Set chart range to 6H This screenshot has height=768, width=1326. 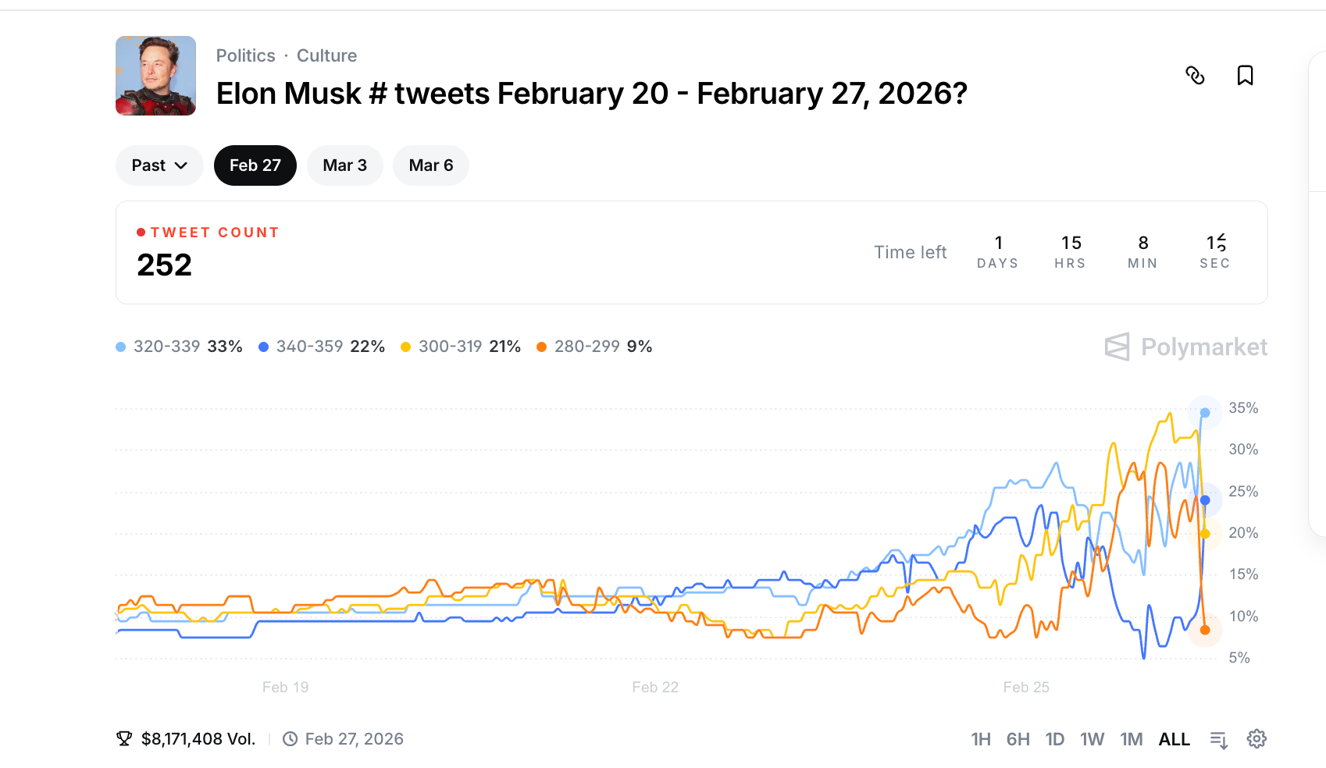[1018, 739]
